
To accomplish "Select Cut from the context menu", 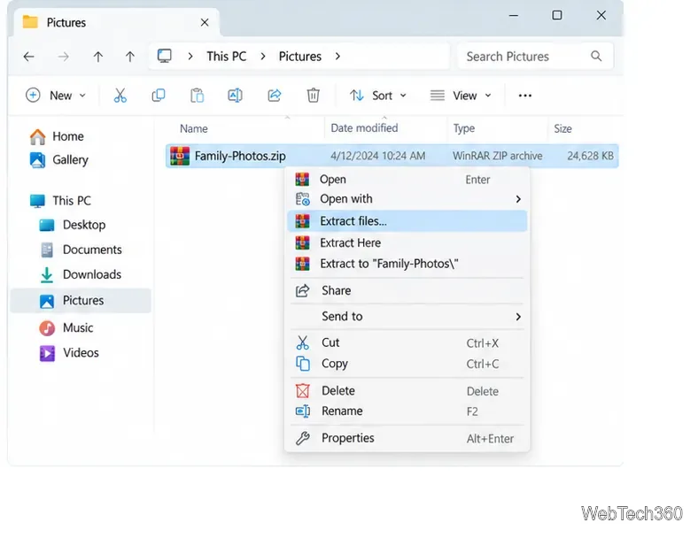I will pyautogui.click(x=407, y=342).
